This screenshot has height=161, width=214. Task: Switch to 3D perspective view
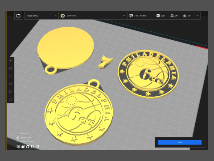(18, 147)
